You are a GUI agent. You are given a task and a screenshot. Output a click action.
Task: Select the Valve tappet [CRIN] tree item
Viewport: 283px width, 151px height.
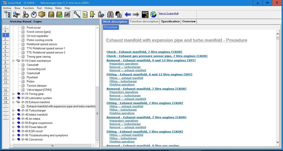coord(39,90)
